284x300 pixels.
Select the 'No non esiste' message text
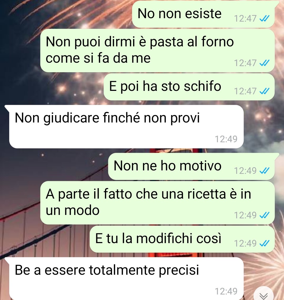pyautogui.click(x=180, y=14)
